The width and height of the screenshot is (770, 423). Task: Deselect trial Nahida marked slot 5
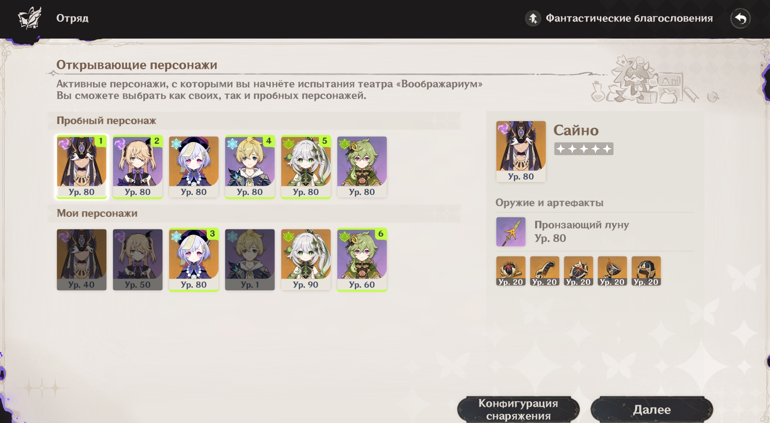click(x=306, y=167)
